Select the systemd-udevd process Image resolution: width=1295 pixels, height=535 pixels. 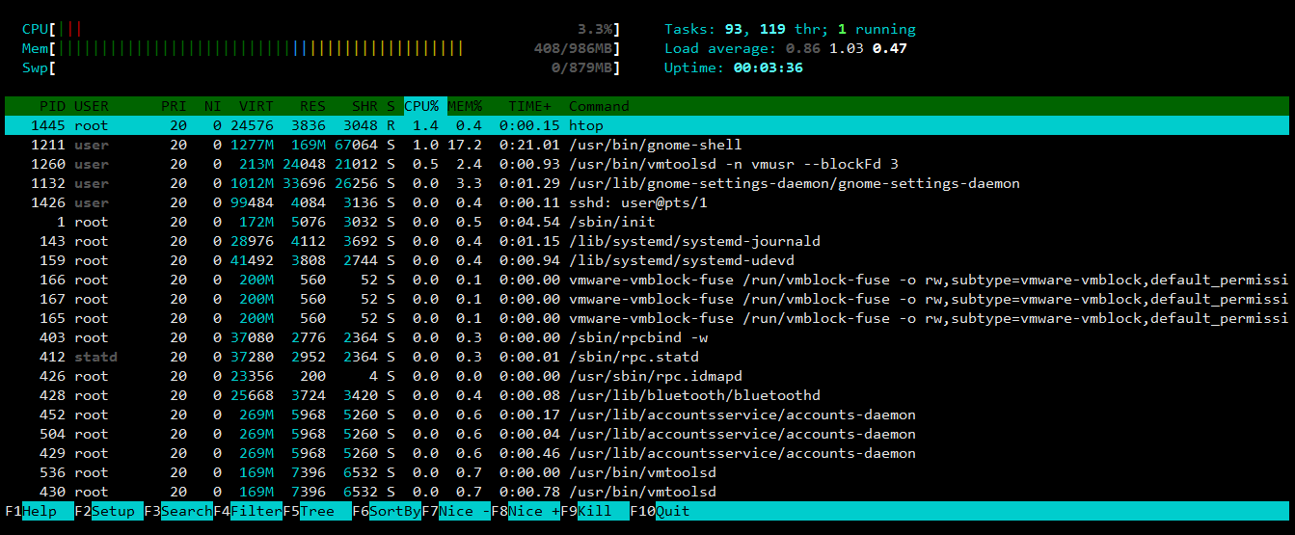[647, 260]
